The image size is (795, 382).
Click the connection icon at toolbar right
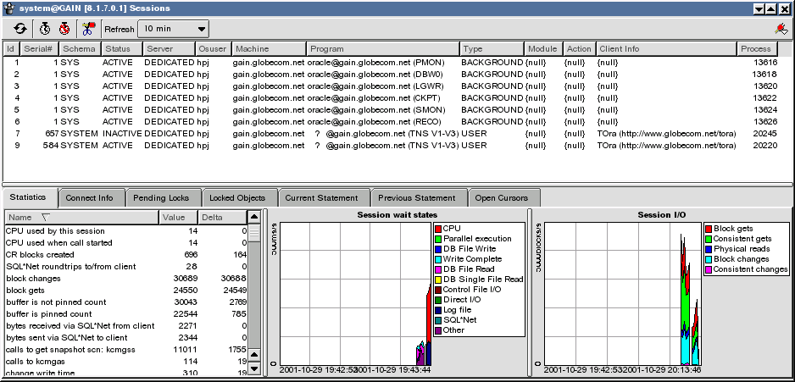click(781, 28)
